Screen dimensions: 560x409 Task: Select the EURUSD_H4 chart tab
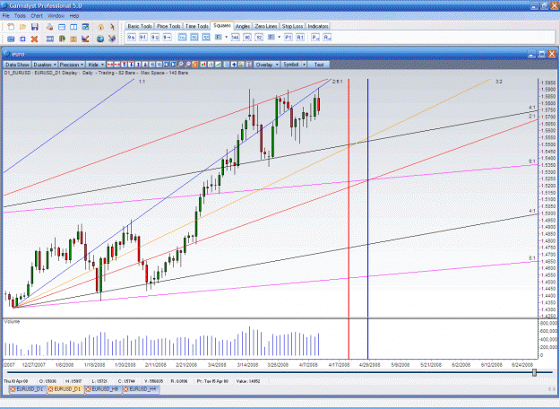pos(140,389)
